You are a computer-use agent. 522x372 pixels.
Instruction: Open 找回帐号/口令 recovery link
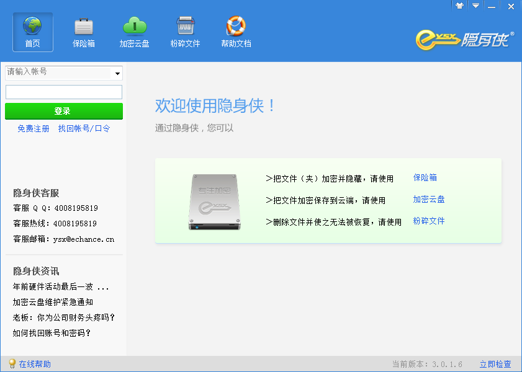pyautogui.click(x=84, y=129)
